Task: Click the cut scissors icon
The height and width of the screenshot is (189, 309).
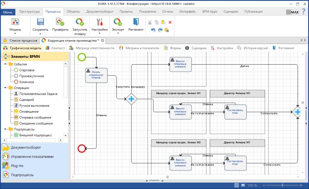Action: point(150,22)
